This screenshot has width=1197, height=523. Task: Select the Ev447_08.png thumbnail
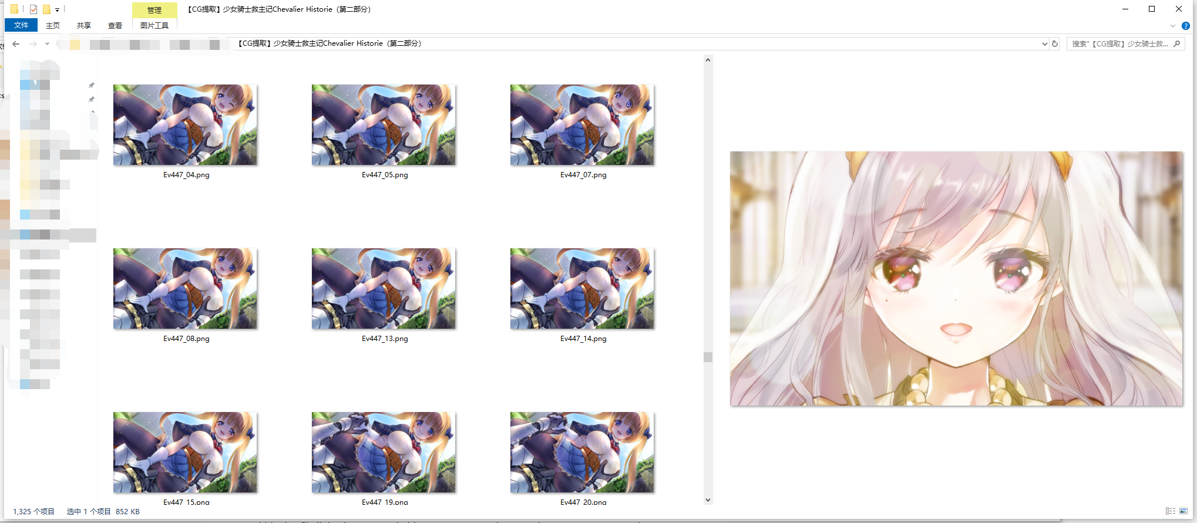(185, 288)
